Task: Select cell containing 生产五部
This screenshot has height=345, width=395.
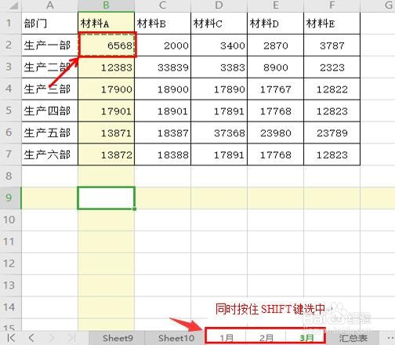Action: tap(49, 133)
